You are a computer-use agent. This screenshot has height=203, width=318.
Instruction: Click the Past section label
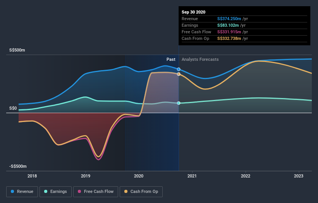tap(171, 59)
